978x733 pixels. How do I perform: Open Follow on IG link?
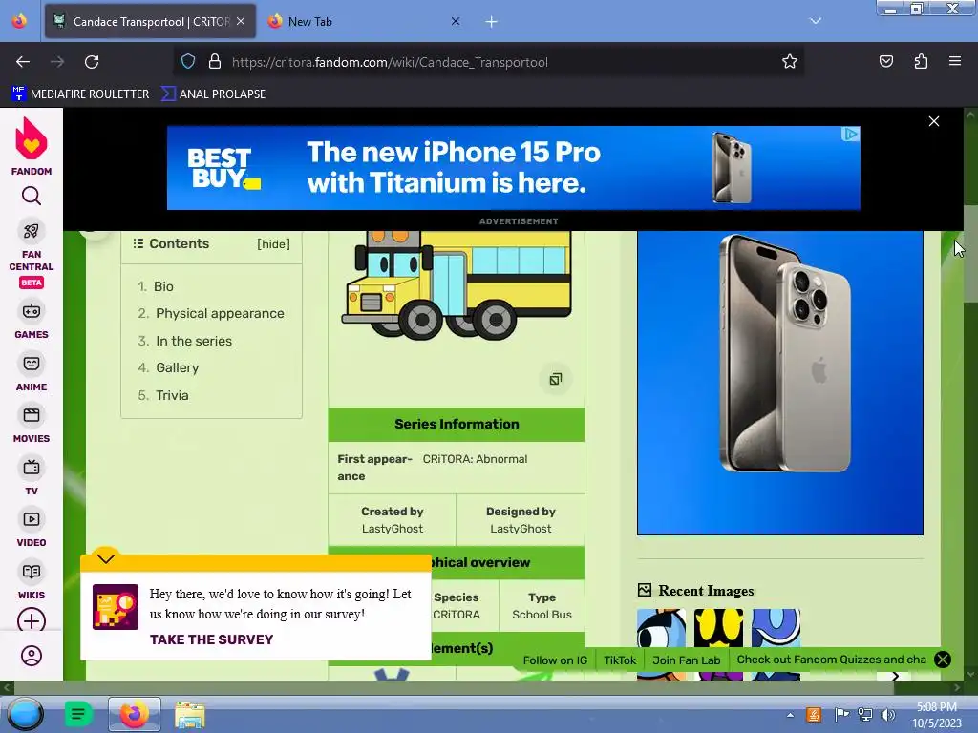pos(555,660)
